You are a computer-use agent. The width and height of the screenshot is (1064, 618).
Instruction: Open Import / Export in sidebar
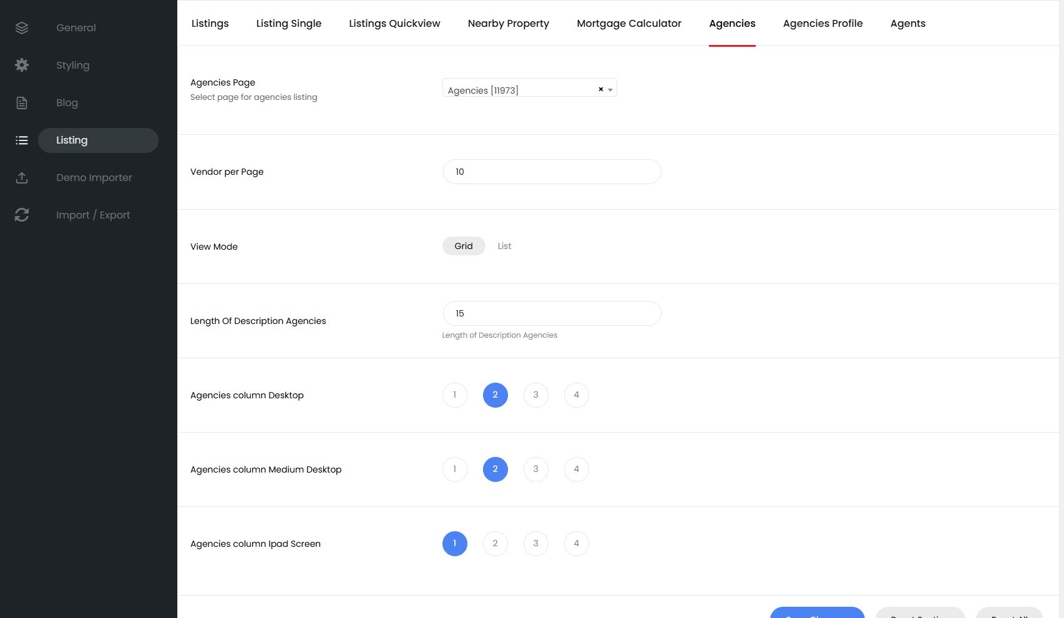93,215
